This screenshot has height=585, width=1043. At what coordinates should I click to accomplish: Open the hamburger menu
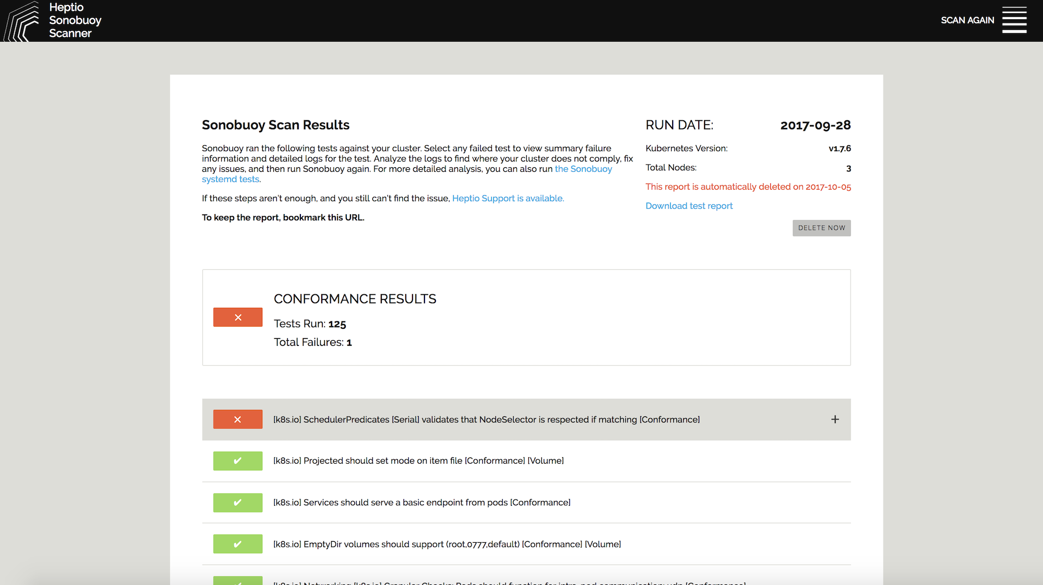(x=1014, y=20)
